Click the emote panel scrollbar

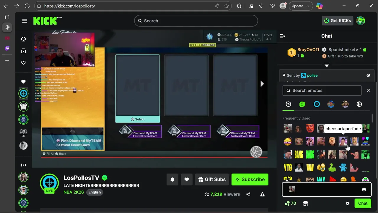point(372,118)
